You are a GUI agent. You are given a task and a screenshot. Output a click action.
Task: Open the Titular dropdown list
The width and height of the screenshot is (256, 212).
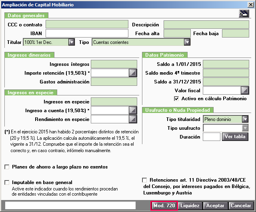[x=72, y=42]
